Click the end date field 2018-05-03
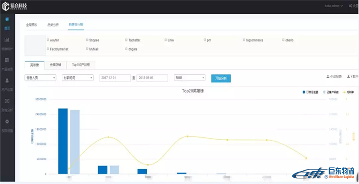Screen dimensions: 359x184 pyautogui.click(x=152, y=78)
